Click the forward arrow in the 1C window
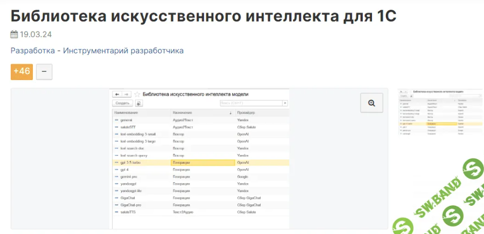Screen dimensions: 484x234 [126, 94]
